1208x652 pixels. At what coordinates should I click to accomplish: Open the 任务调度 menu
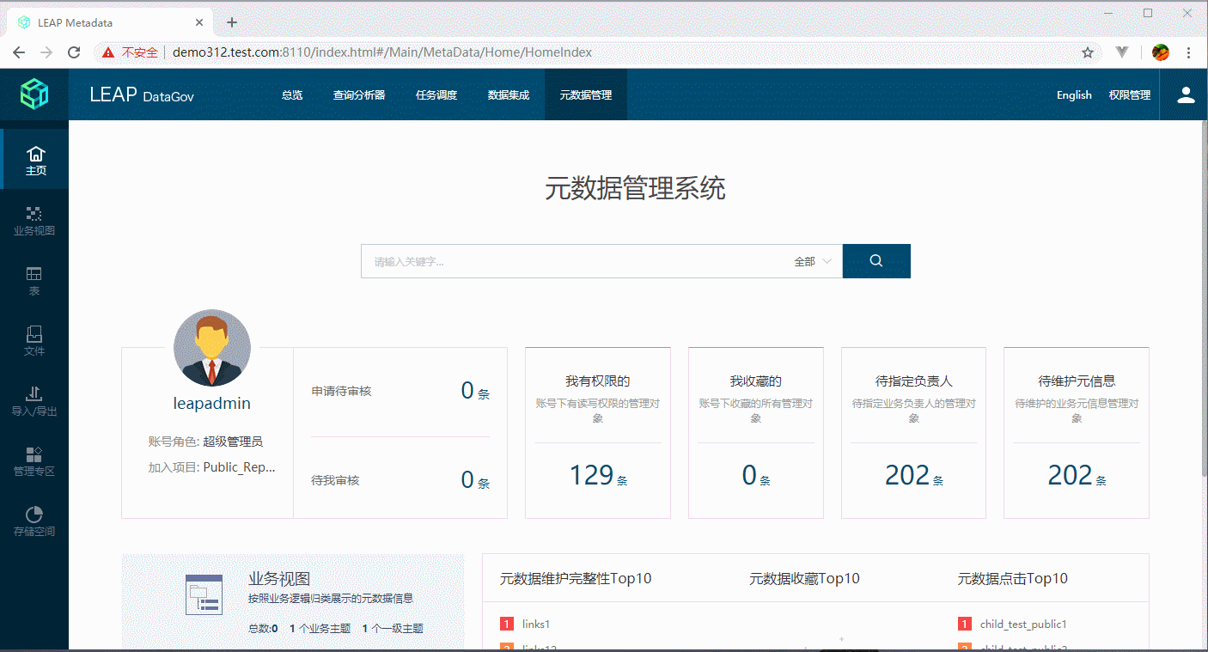(436, 95)
